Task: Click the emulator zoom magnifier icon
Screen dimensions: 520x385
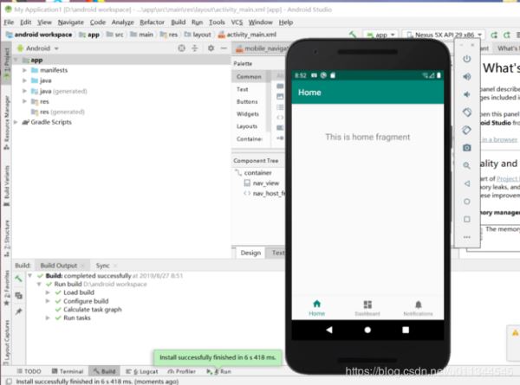Action: pos(467,166)
